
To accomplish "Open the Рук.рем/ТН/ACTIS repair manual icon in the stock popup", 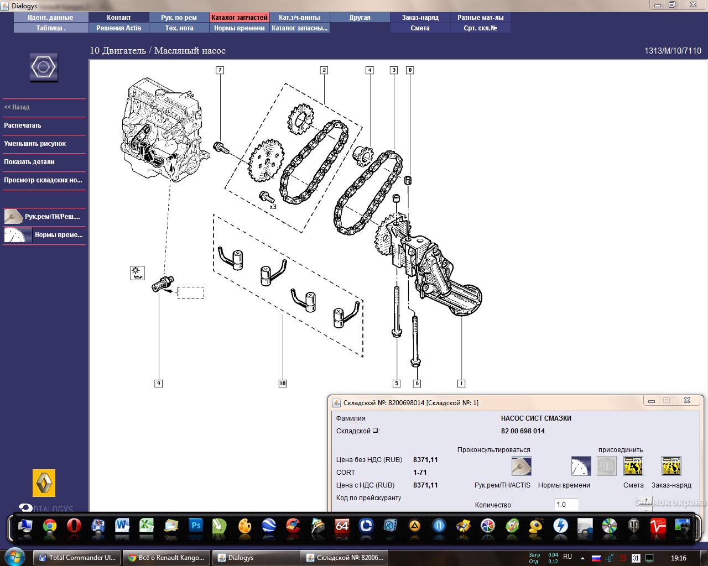I will point(521,466).
